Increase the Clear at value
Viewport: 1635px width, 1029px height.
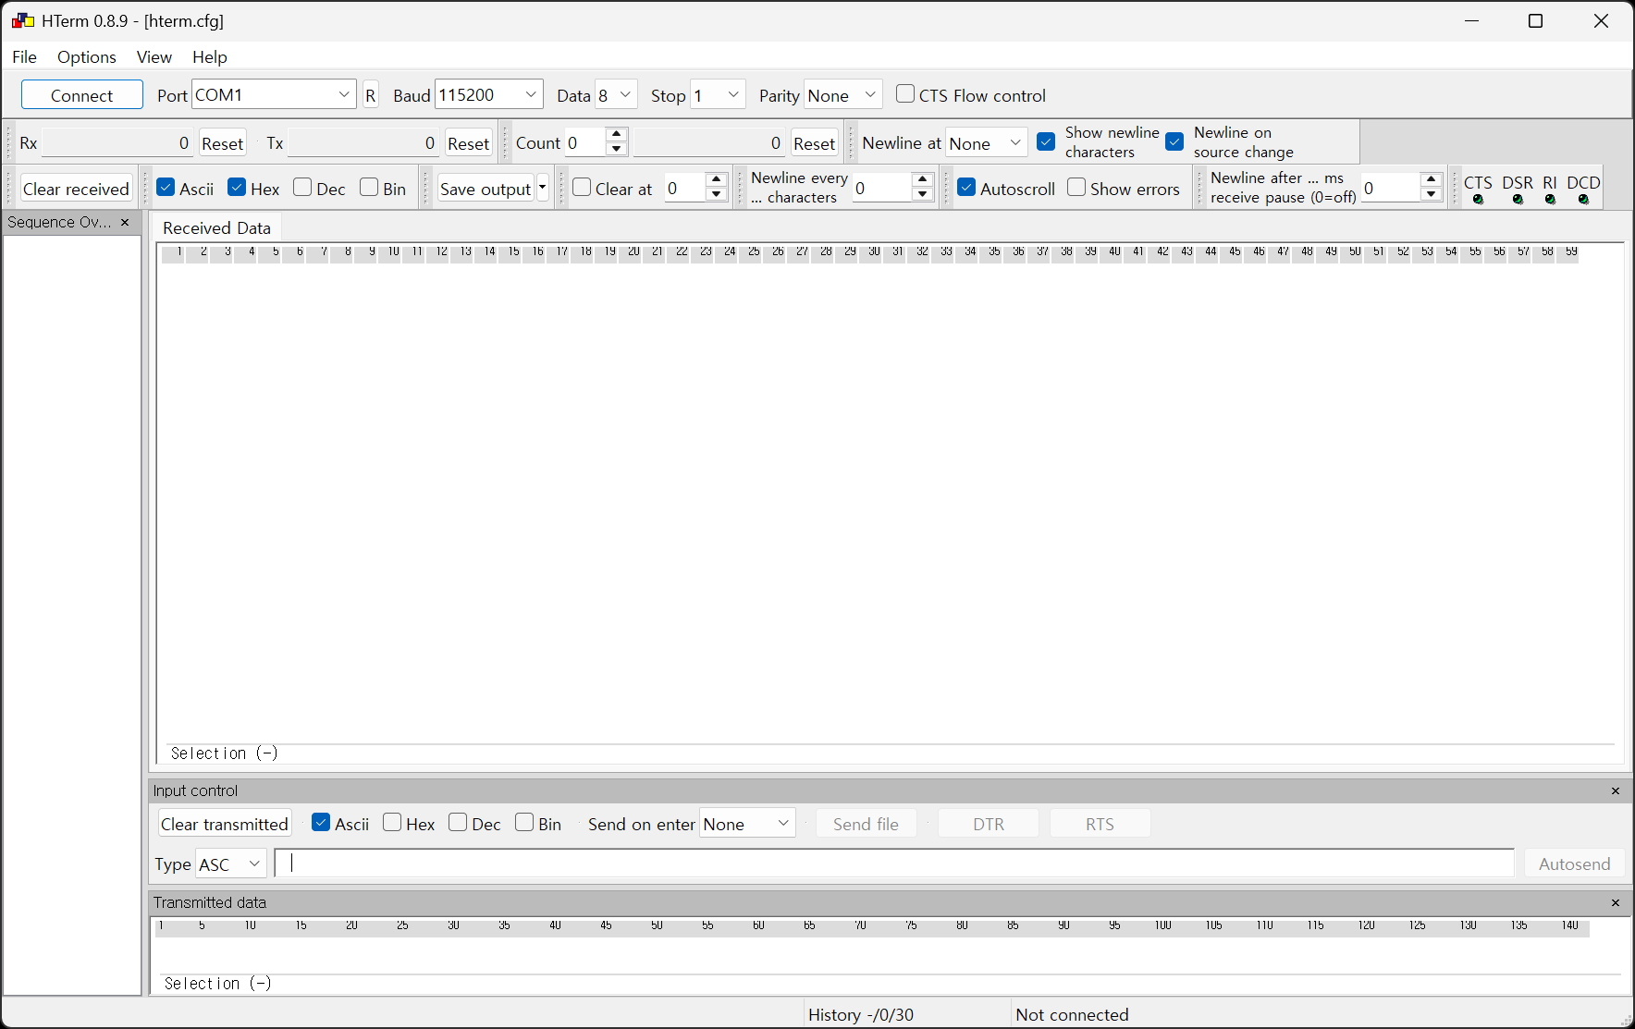(x=716, y=180)
